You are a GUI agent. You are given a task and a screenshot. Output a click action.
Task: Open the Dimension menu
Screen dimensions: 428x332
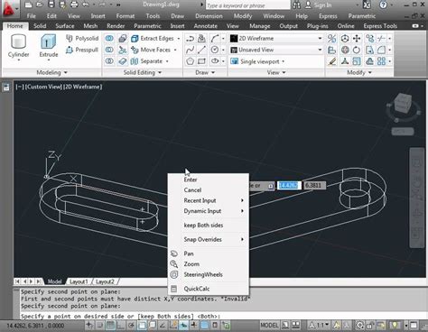point(209,16)
